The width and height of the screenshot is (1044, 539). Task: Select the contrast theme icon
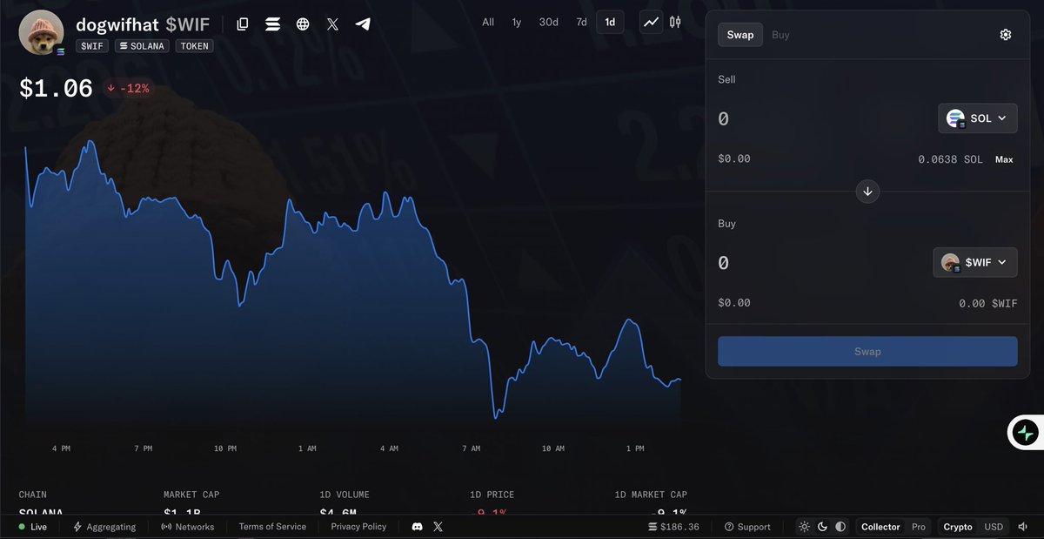click(840, 527)
